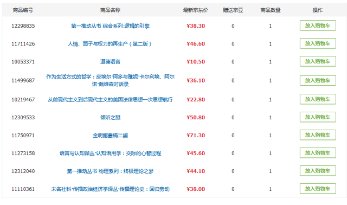
Task: Select product number 11711426
Action: coord(23,44)
